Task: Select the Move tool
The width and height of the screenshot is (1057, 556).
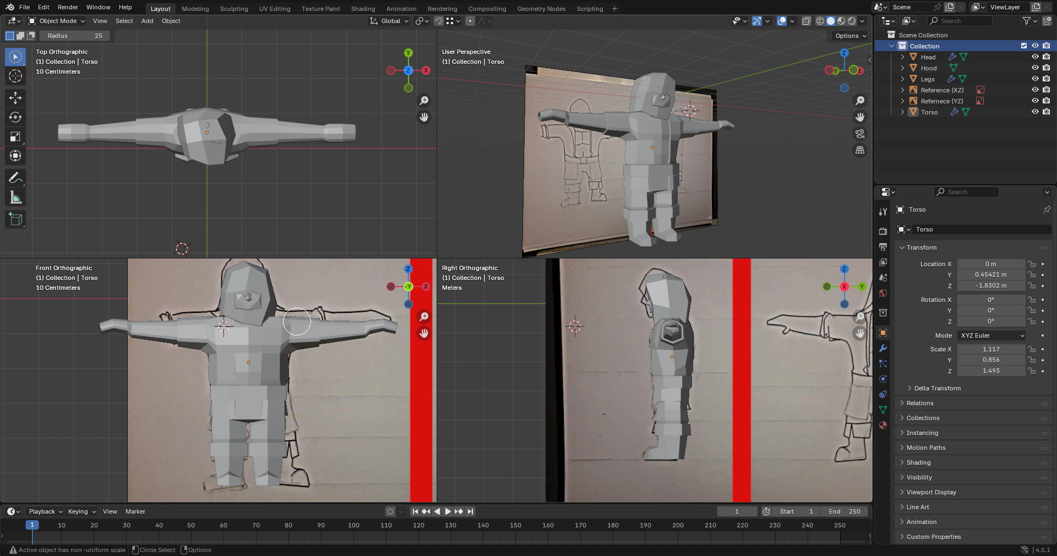Action: (15, 98)
